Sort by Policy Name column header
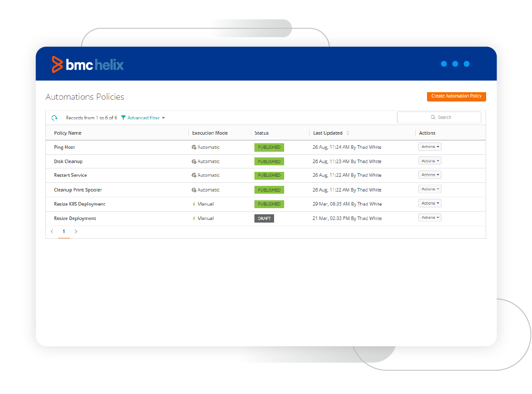 point(68,133)
